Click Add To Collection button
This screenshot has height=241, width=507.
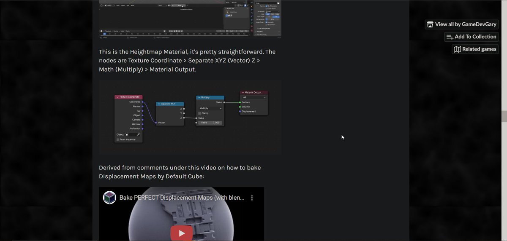[x=472, y=37]
